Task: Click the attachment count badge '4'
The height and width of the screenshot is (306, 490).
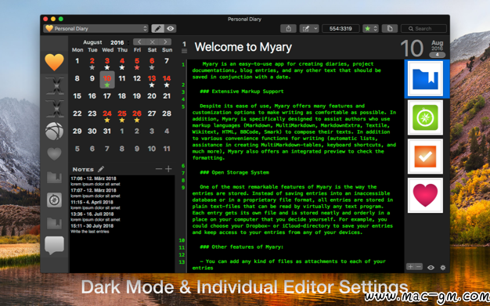Action: (438, 55)
